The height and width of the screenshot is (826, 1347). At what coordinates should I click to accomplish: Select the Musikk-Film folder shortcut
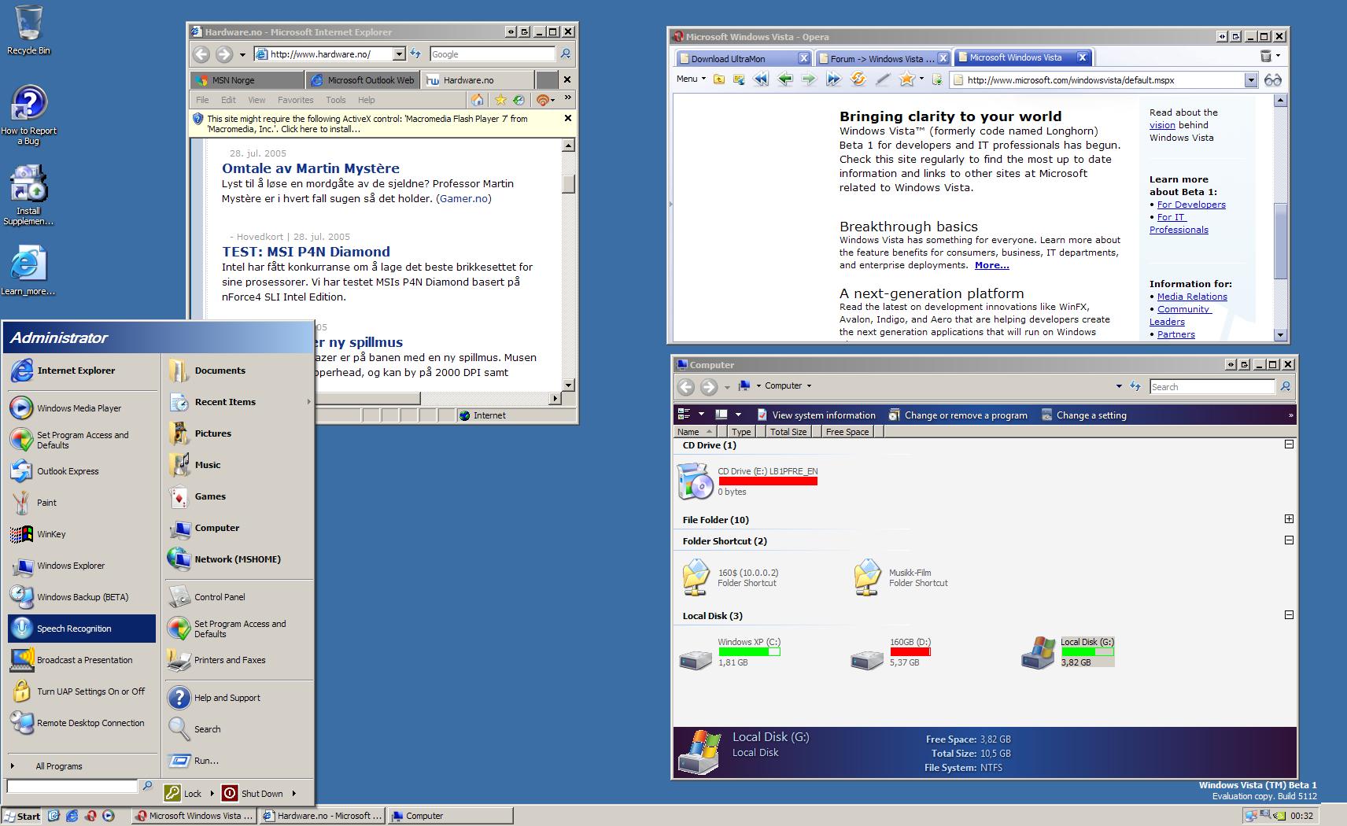(x=867, y=577)
